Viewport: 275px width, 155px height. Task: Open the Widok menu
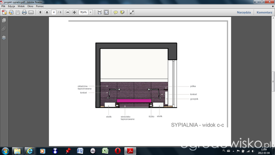(x=21, y=6)
